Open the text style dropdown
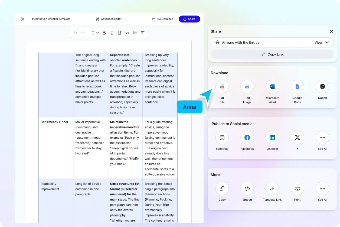Screen dimensions: 340x227 pos(95,33)
